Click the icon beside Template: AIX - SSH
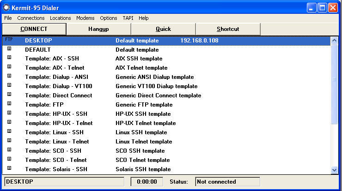 point(9,58)
